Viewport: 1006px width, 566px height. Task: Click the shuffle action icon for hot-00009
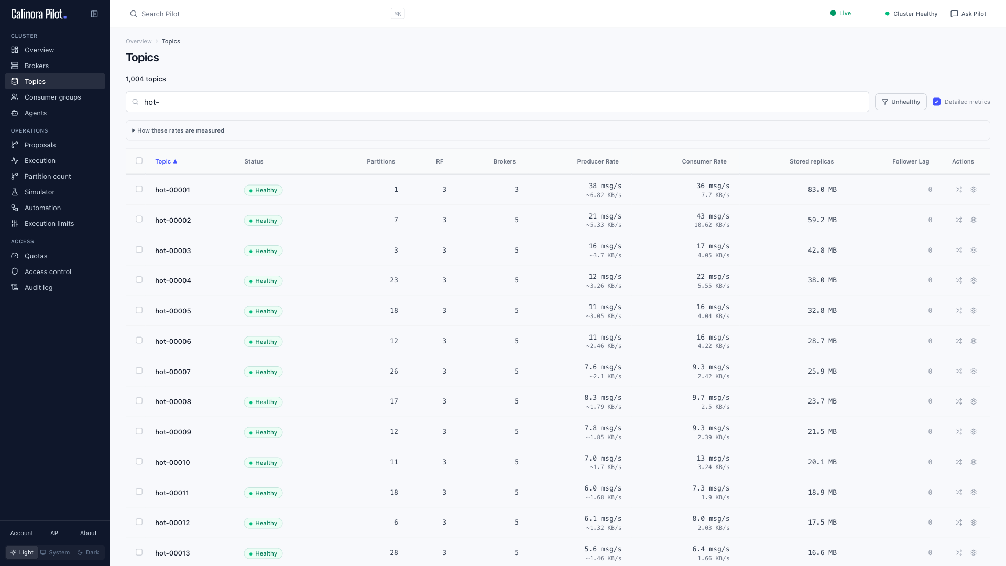point(959,432)
